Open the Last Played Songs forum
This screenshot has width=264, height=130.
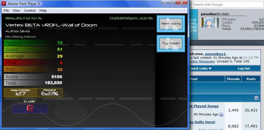[204, 106]
